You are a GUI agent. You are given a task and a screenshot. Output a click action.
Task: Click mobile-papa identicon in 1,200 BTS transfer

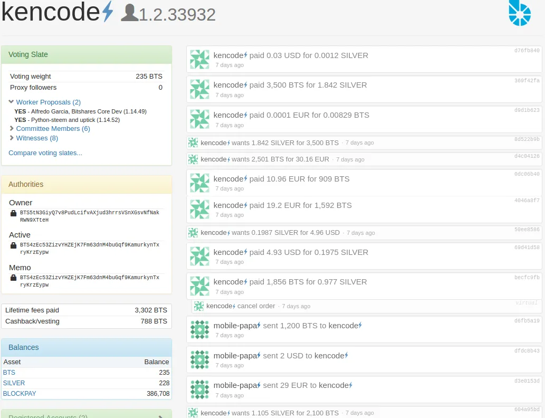pyautogui.click(x=200, y=329)
